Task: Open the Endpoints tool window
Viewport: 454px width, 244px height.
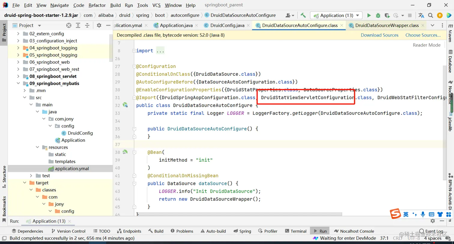Action: (129, 231)
